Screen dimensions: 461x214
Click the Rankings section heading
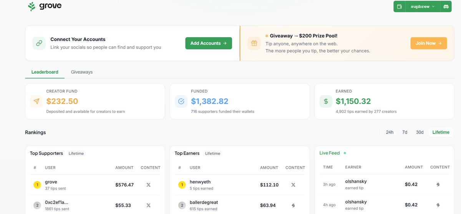tap(35, 132)
